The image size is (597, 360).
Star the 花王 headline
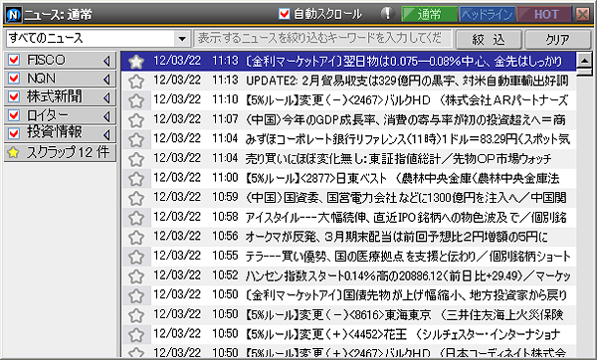coord(136,335)
